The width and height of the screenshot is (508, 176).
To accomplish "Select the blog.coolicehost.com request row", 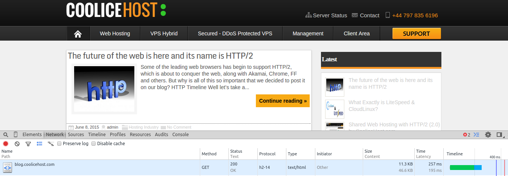I will [x=254, y=168].
